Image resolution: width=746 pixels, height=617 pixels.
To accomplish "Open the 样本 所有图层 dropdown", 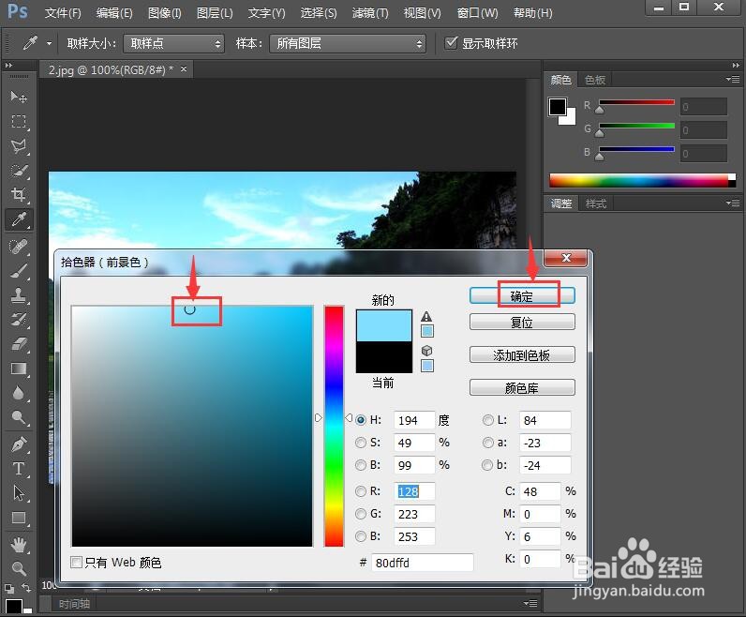I will (x=348, y=43).
